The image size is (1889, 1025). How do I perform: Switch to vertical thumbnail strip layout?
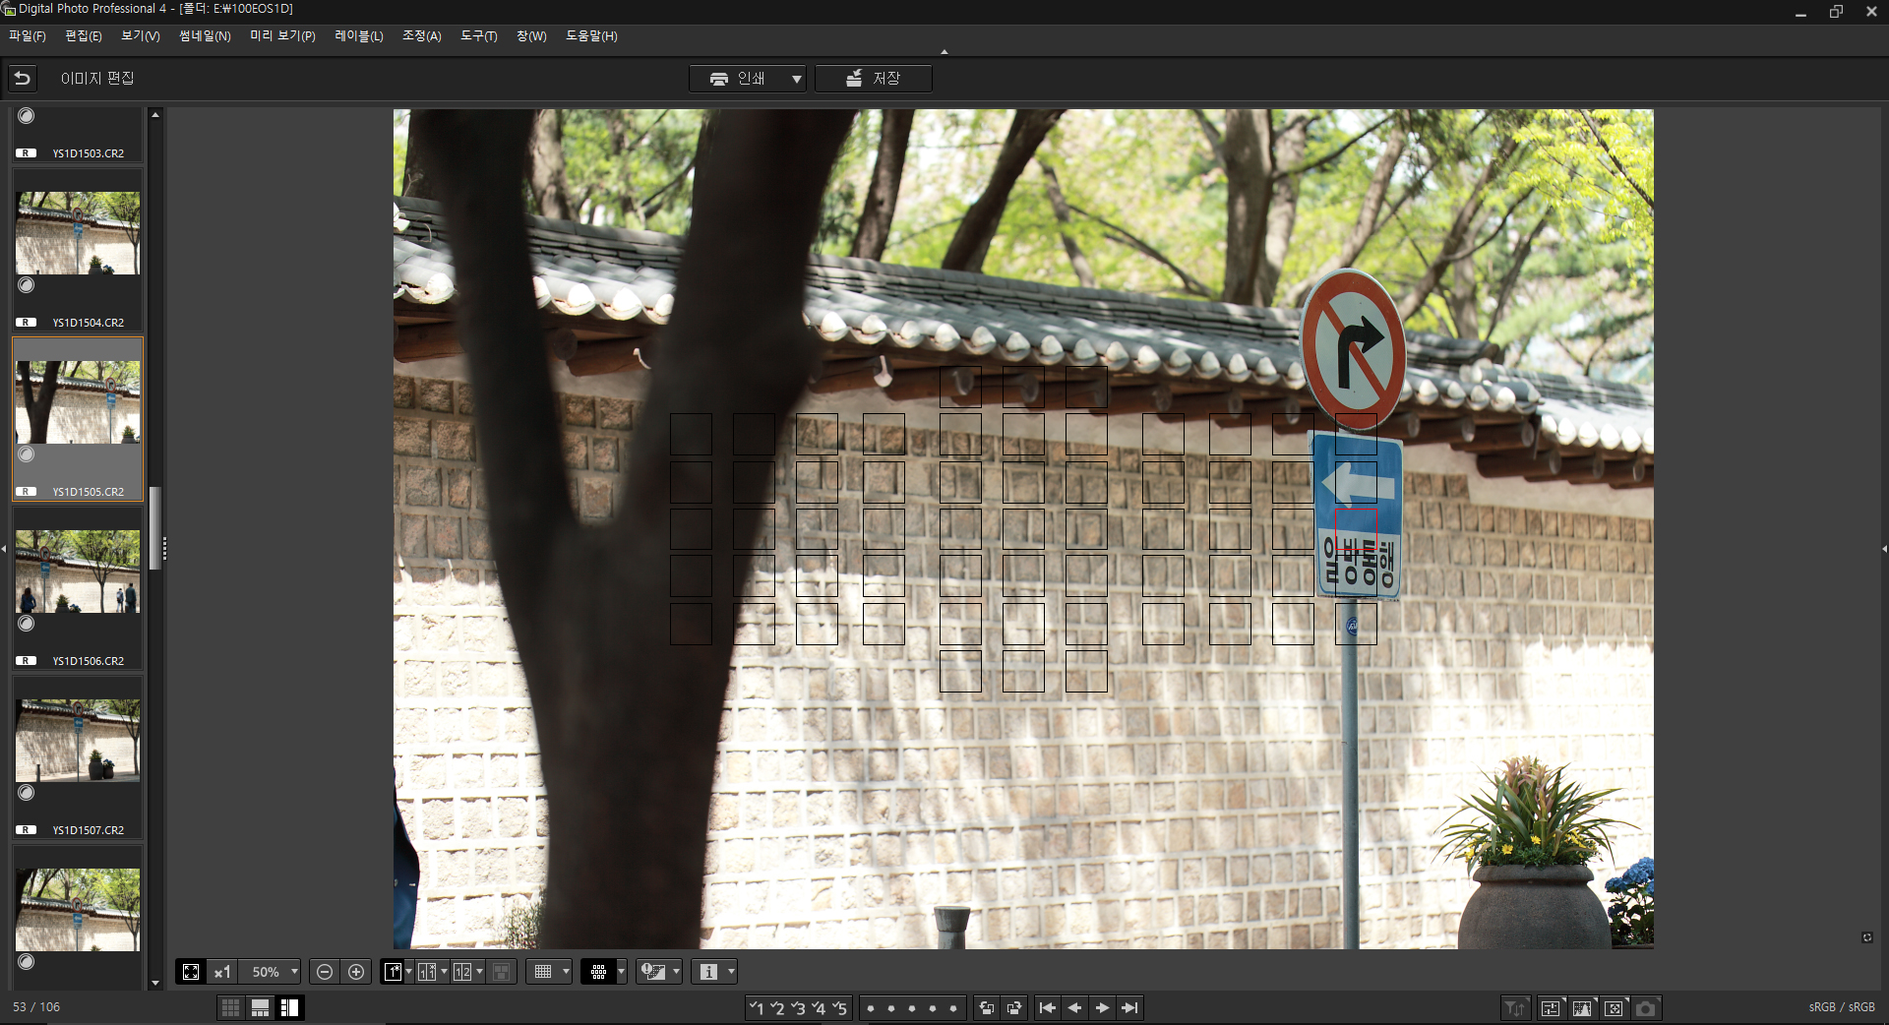pyautogui.click(x=289, y=1007)
